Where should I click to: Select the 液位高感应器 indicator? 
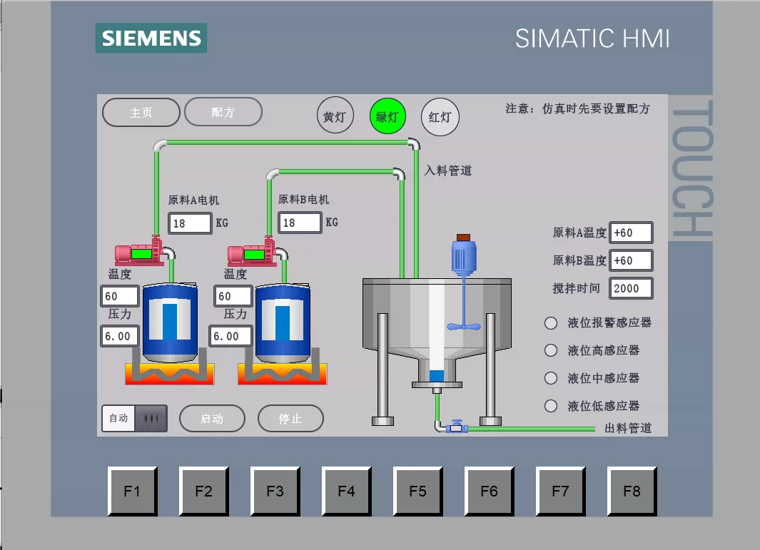pos(551,350)
